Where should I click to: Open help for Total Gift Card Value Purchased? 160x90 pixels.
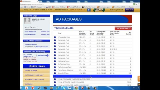[55, 82]
